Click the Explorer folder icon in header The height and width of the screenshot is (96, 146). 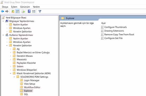point(63,18)
